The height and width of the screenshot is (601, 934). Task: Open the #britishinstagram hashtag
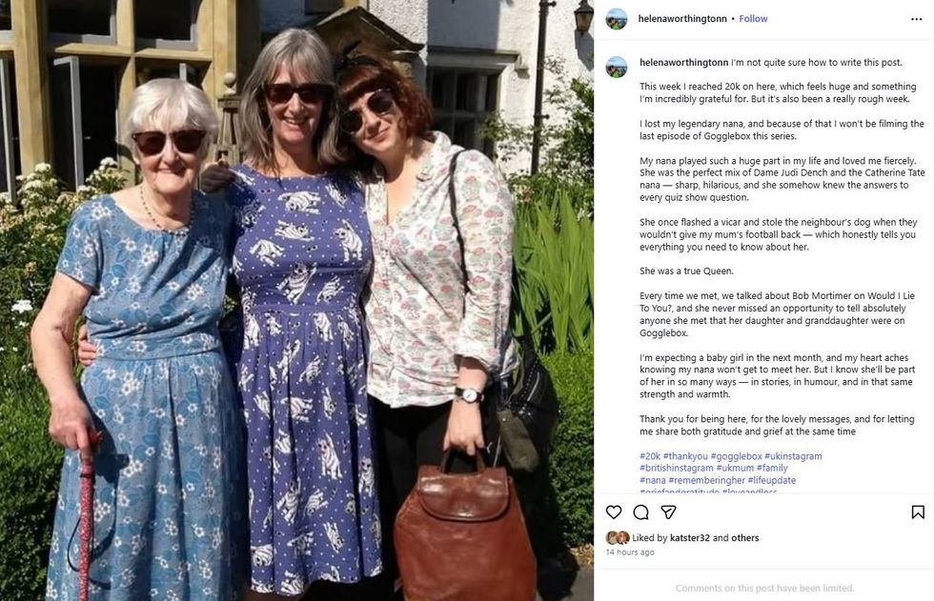676,469
